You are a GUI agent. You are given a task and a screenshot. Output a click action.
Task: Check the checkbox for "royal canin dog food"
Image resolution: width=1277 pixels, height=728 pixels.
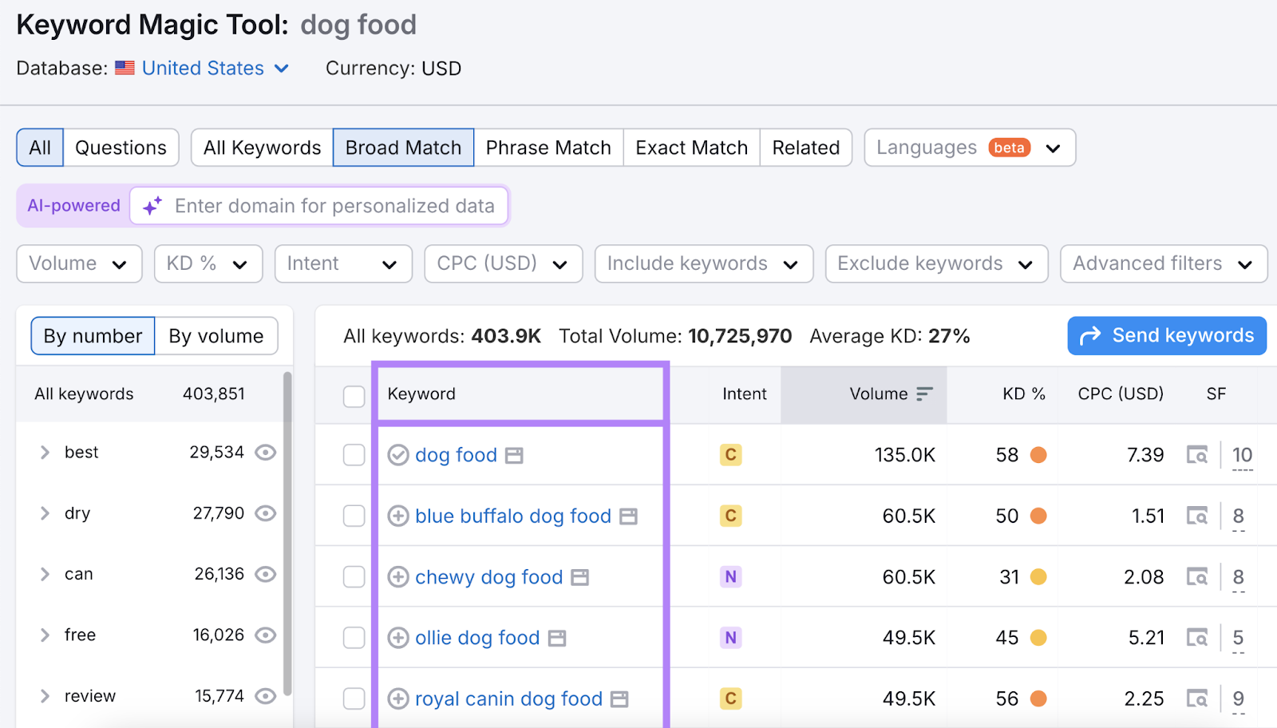(354, 698)
